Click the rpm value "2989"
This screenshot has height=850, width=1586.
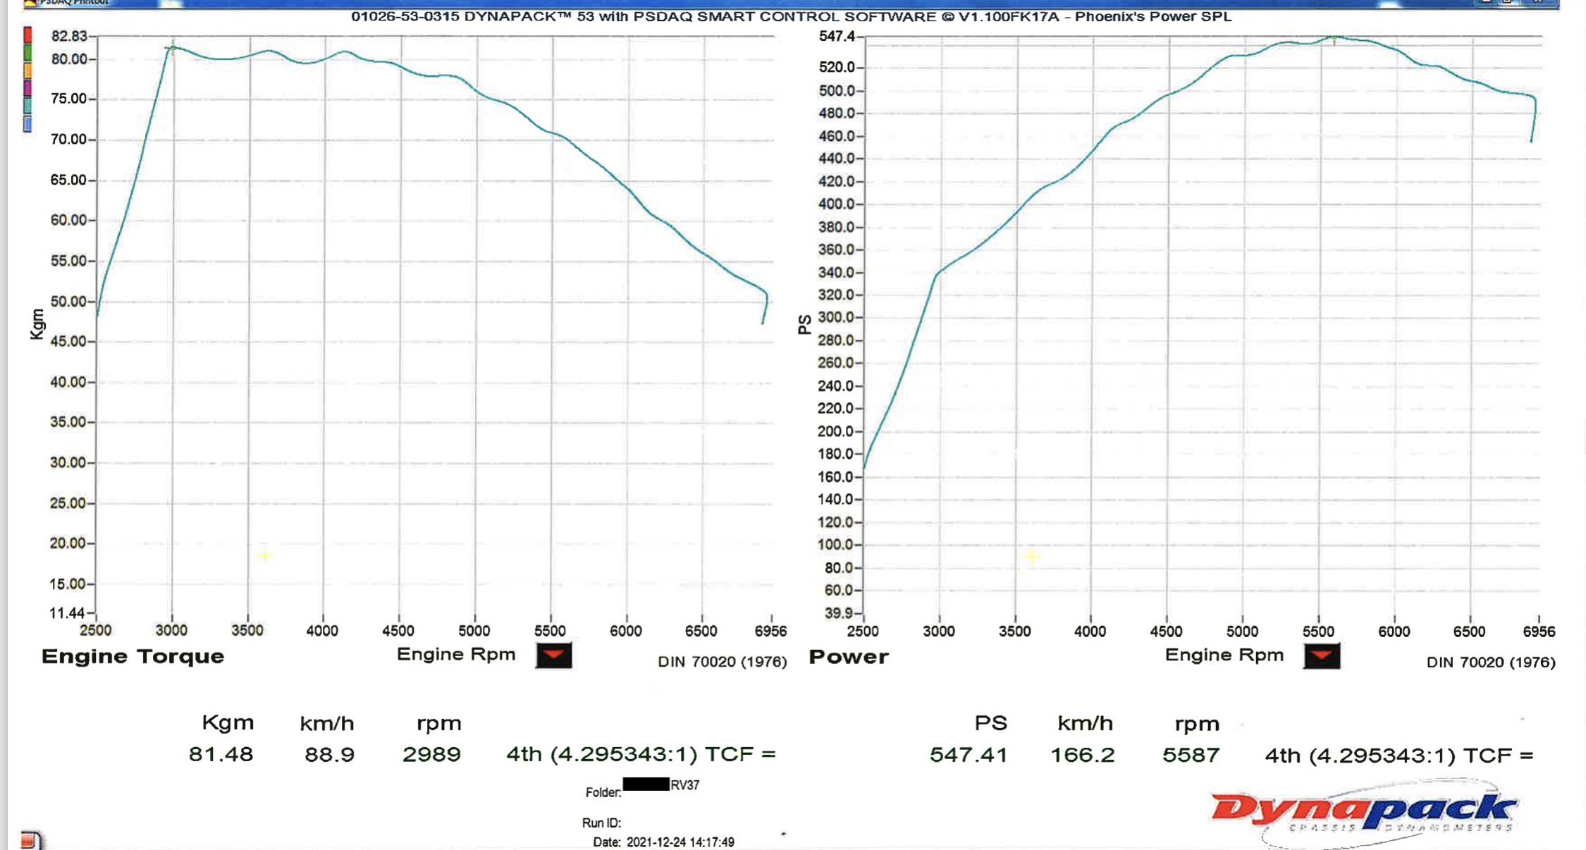(431, 755)
